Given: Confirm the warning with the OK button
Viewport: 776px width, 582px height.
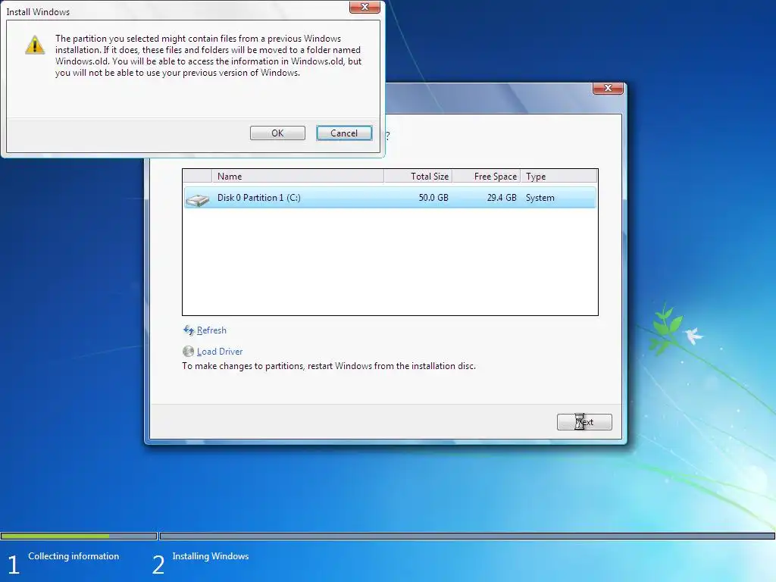Looking at the screenshot, I should (277, 133).
